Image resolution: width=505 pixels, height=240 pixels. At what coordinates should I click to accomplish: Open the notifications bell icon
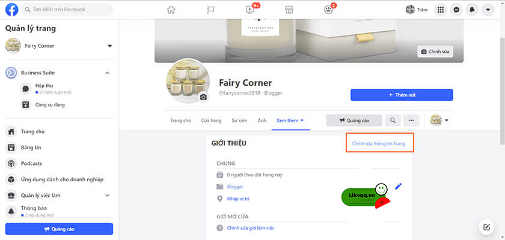click(472, 10)
